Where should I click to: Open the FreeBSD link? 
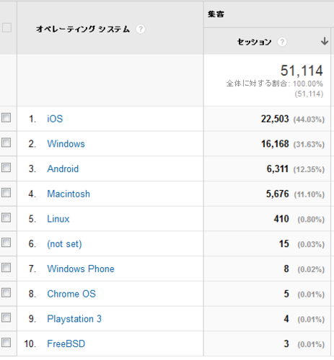[x=66, y=343]
